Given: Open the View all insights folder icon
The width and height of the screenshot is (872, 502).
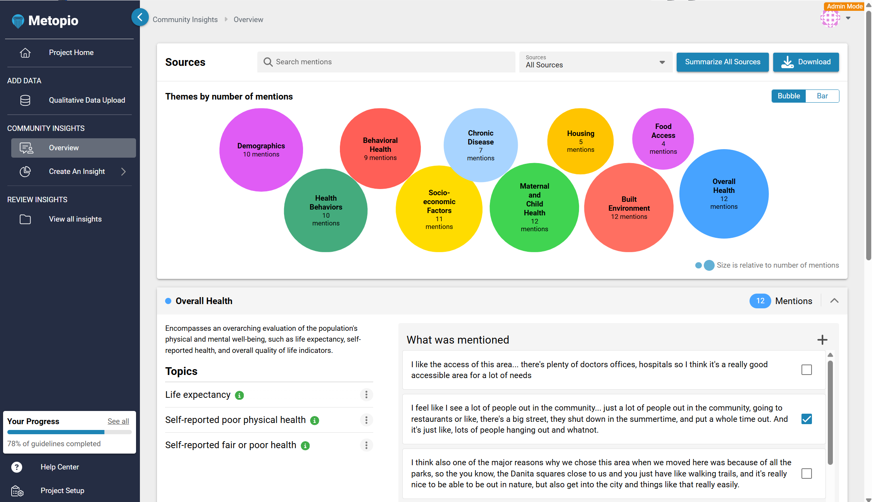Looking at the screenshot, I should point(25,219).
